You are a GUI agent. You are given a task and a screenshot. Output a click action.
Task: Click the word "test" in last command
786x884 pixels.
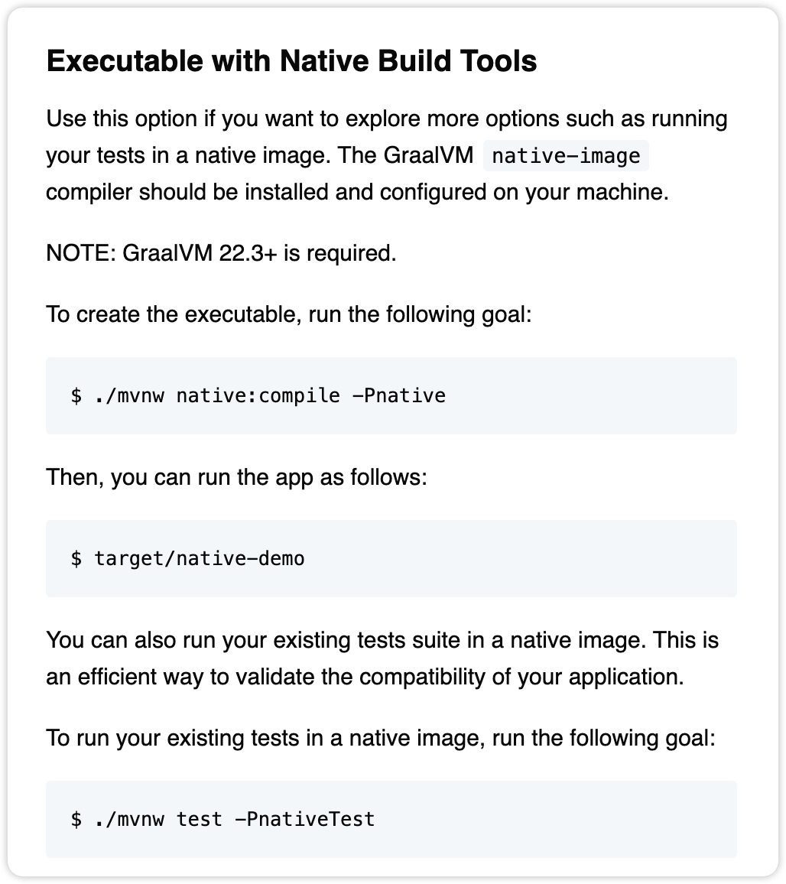click(x=200, y=819)
